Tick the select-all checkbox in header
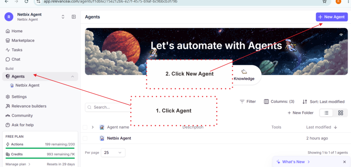Viewport: 351px width, 167px height. coord(85,127)
